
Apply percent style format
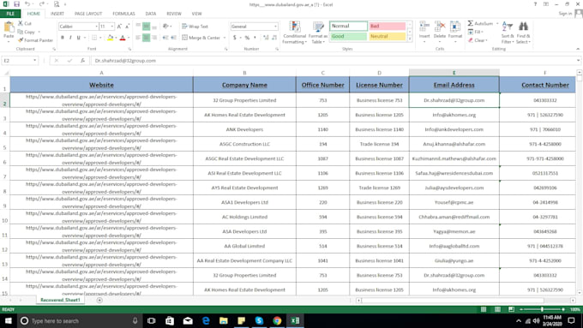(247, 38)
